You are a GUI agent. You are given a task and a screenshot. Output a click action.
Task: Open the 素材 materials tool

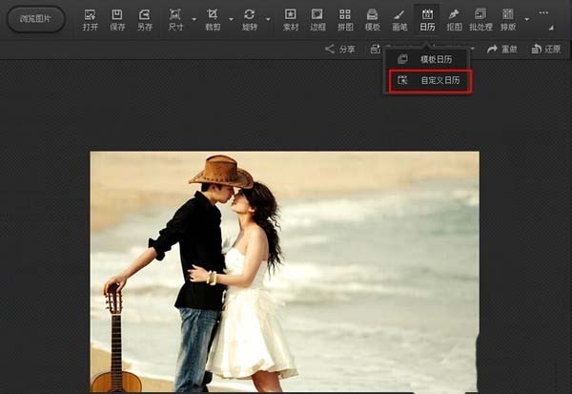[x=291, y=20]
